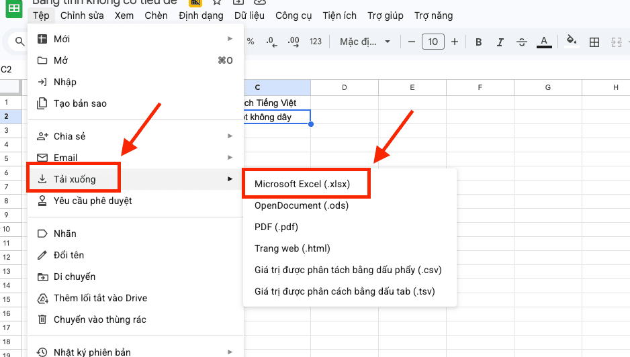Decrease decimal places button
The height and width of the screenshot is (357, 630).
pos(271,42)
